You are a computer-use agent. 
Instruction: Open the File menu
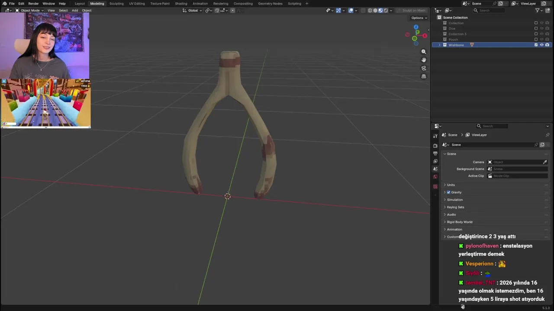tap(12, 3)
